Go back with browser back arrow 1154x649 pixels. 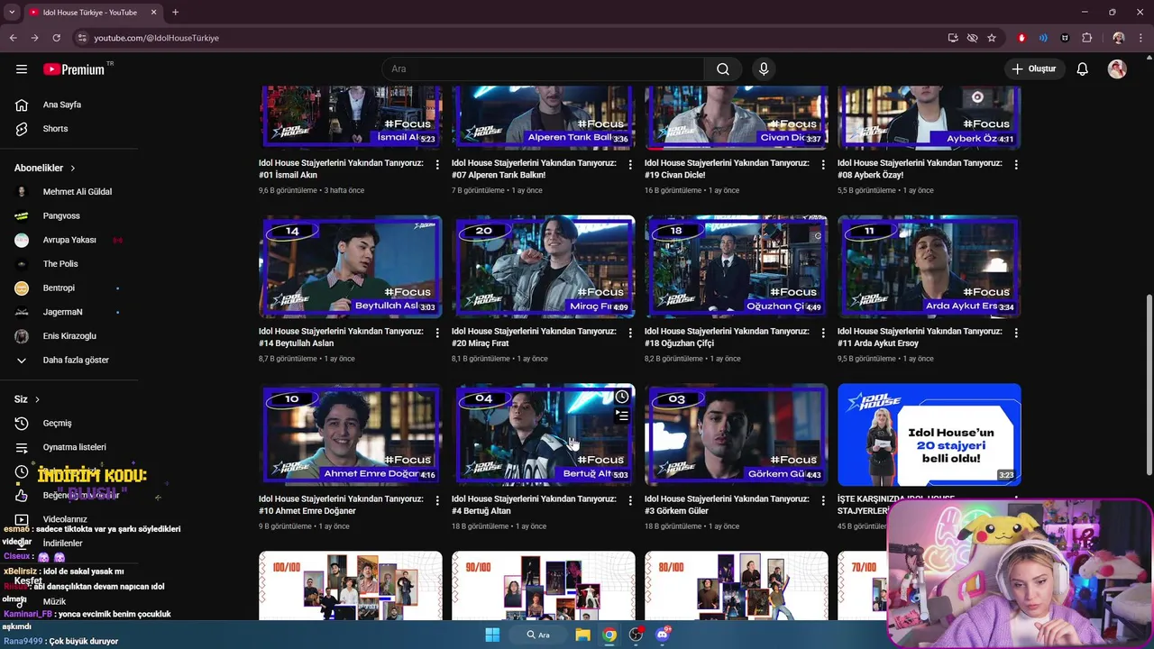13,38
